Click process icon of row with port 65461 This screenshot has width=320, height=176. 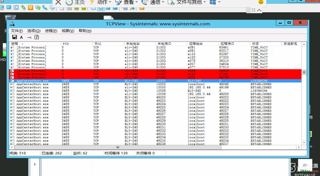pyautogui.click(x=12, y=47)
